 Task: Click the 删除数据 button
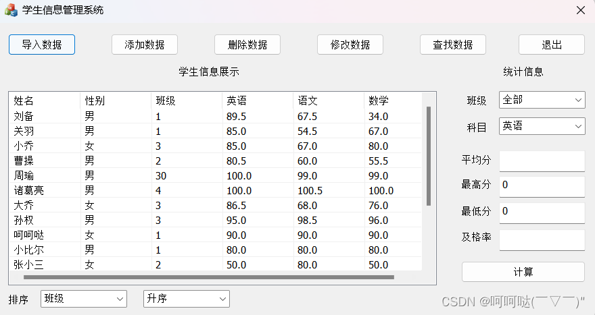point(247,45)
